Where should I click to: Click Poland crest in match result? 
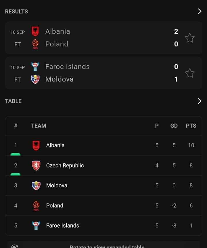(x=35, y=44)
